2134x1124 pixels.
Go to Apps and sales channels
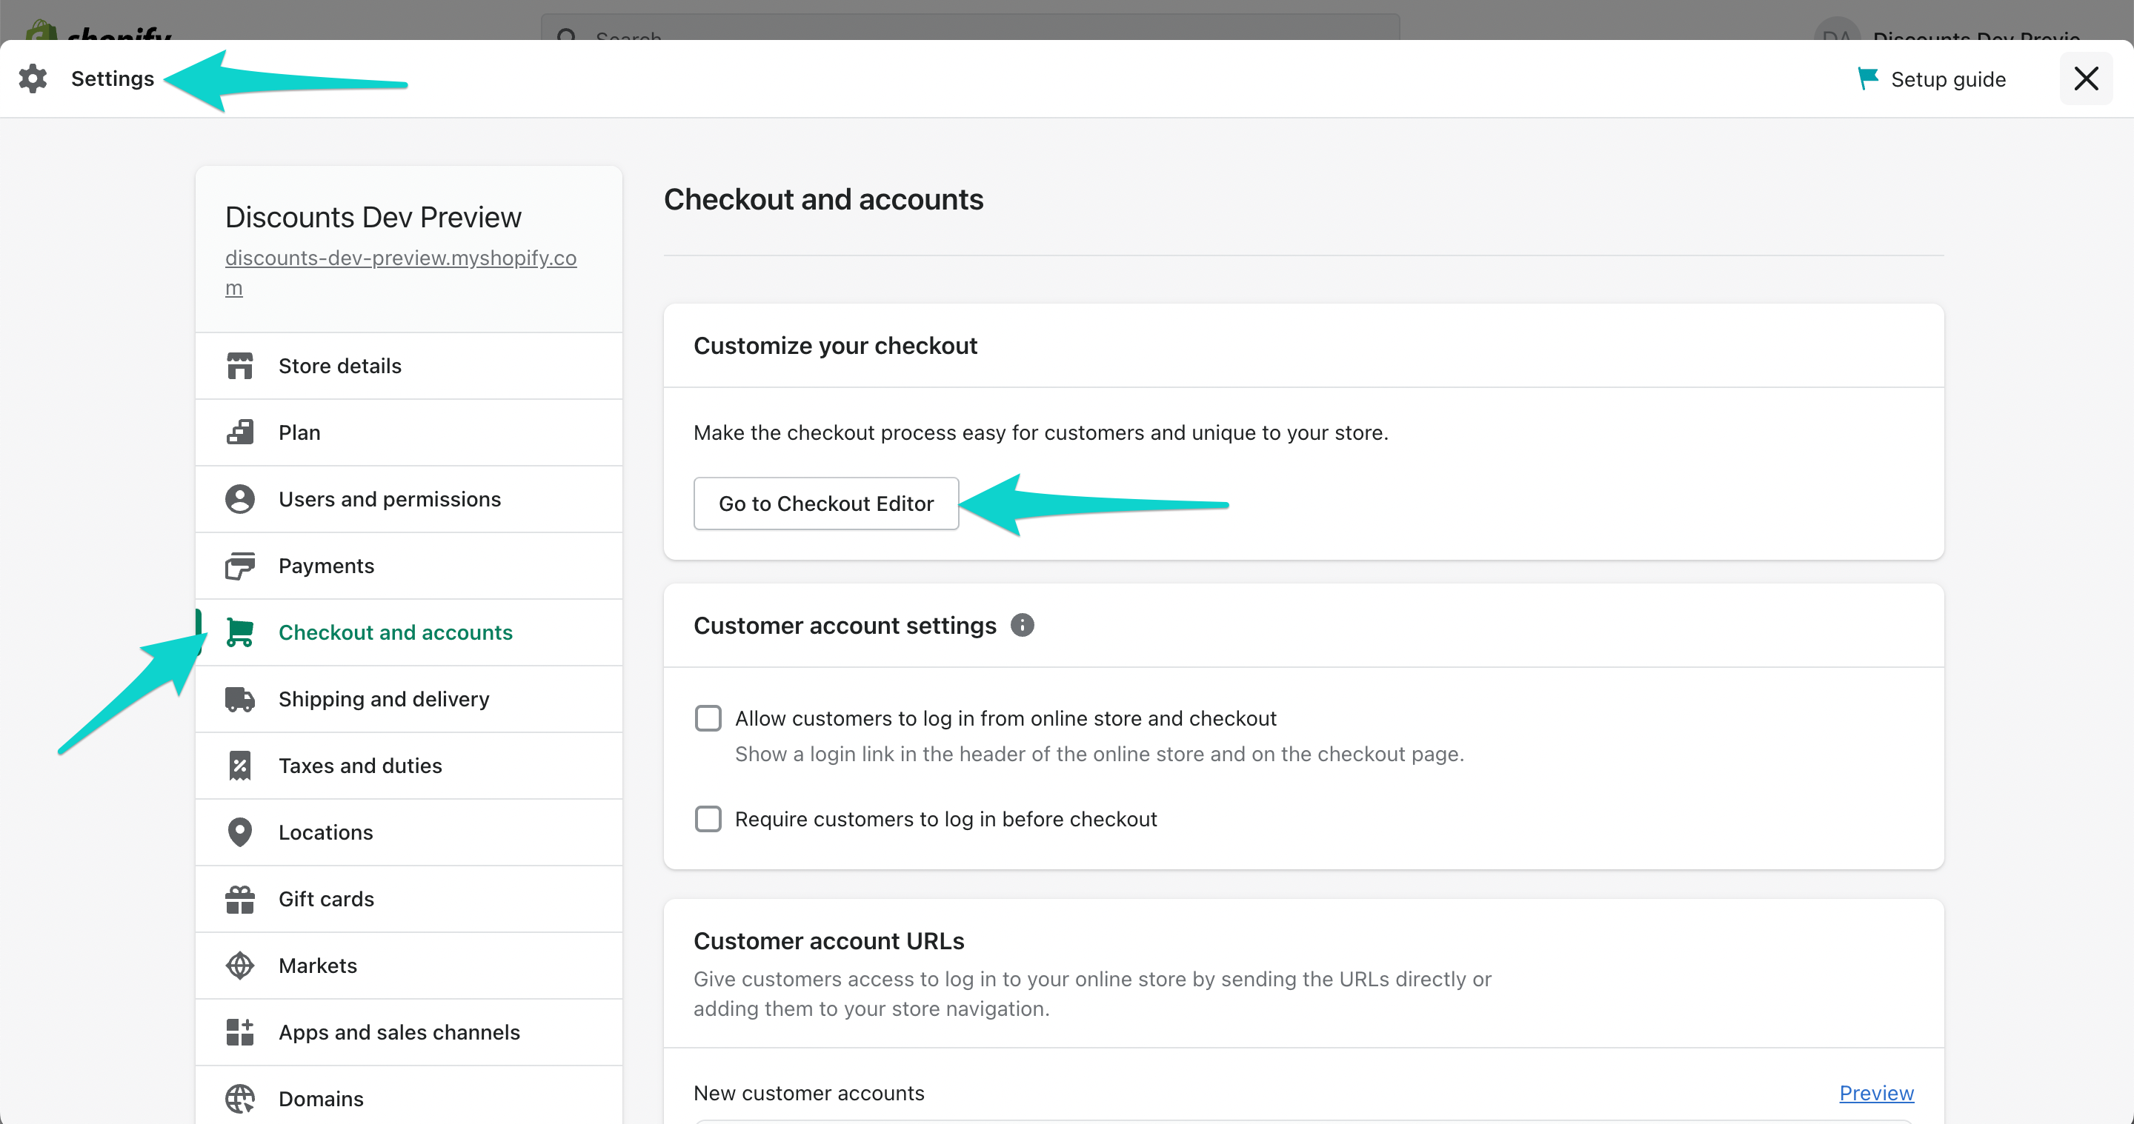tap(409, 1032)
